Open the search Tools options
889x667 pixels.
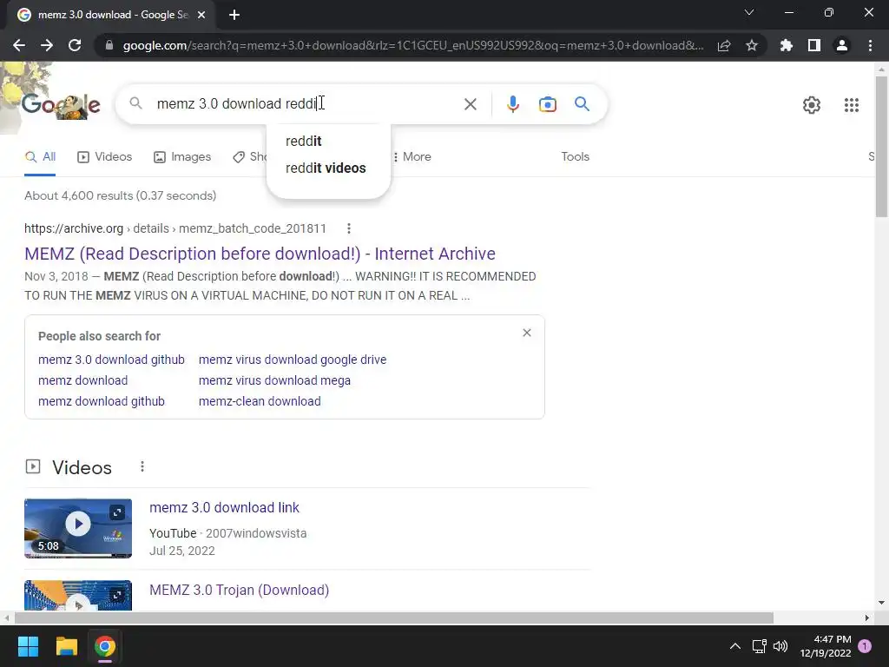coord(575,156)
